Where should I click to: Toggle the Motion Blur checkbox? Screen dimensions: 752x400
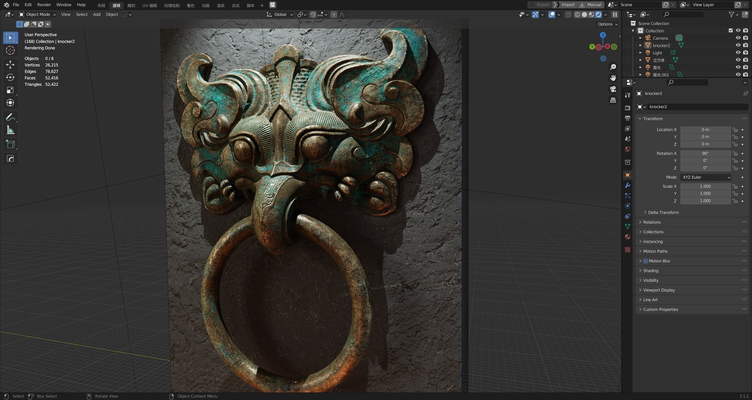point(645,261)
